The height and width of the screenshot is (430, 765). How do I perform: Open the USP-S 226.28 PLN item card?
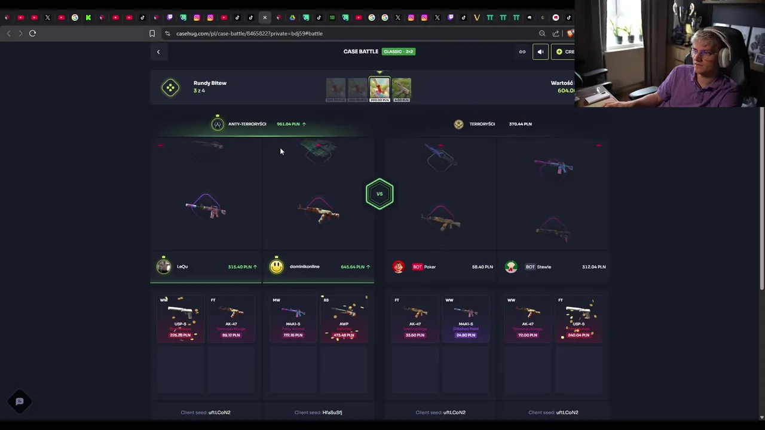[180, 318]
